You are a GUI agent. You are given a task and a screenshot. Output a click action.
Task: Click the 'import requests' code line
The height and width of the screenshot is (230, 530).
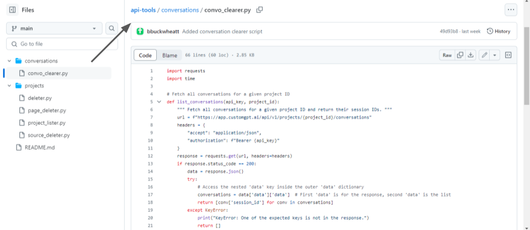pyautogui.click(x=186, y=71)
